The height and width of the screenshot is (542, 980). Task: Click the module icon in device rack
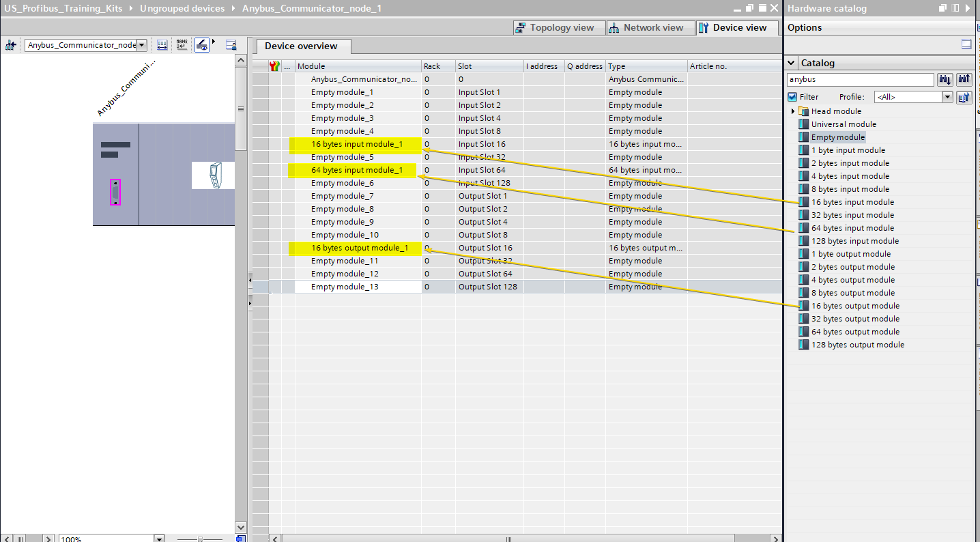pyautogui.click(x=215, y=176)
